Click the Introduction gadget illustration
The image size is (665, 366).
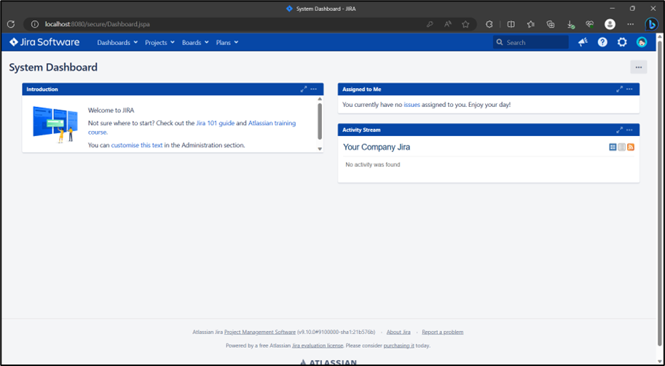click(55, 124)
